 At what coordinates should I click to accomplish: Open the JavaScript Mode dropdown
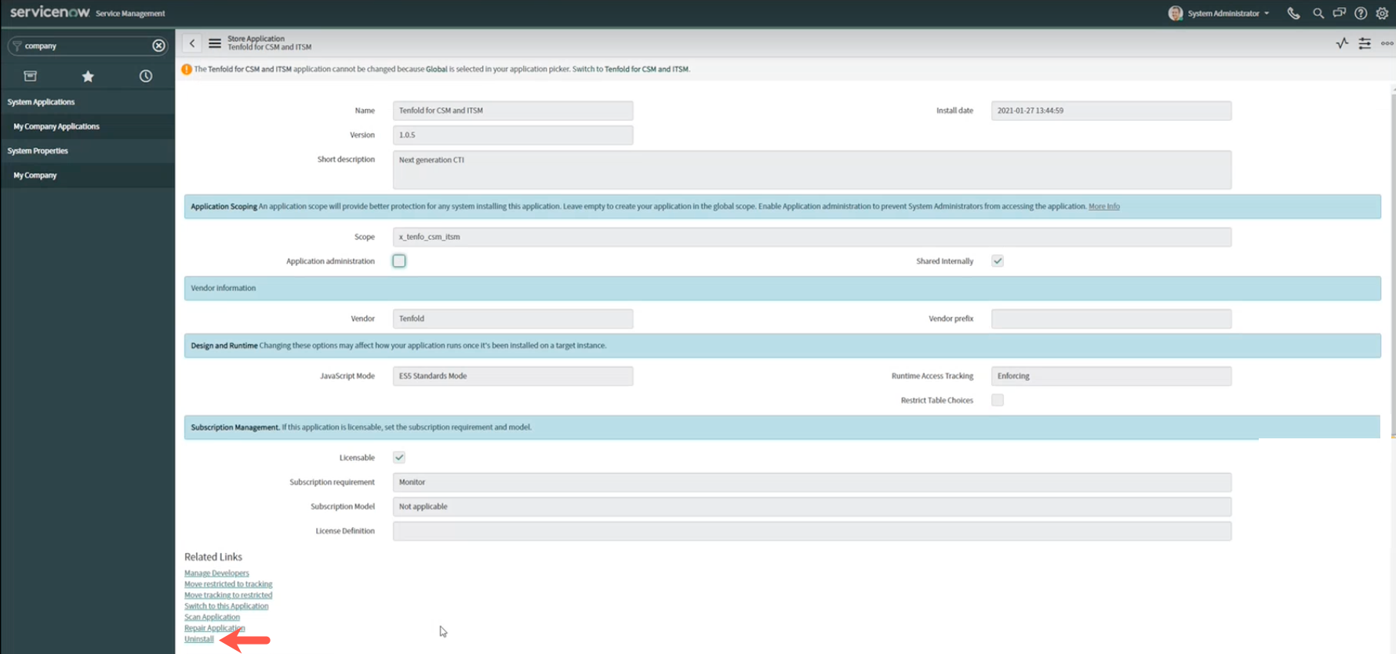(513, 376)
